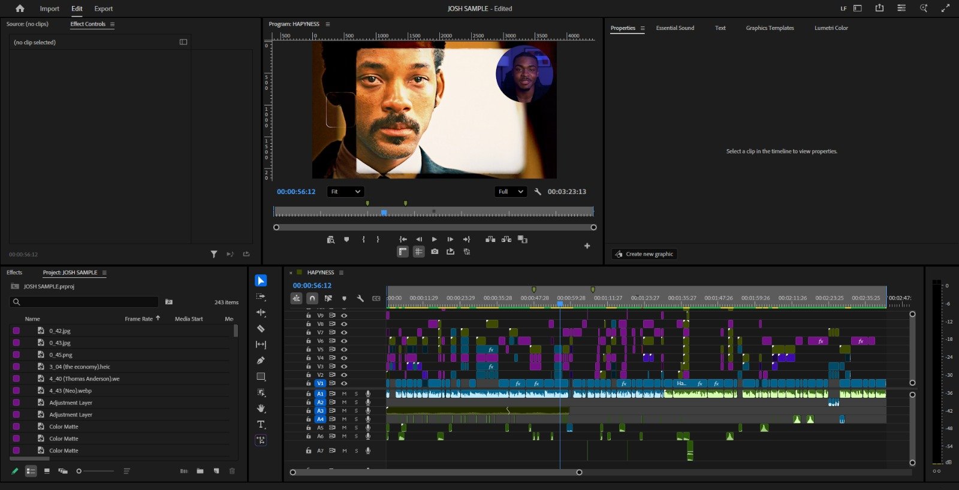
Task: Click New Bin folder icon
Action: point(200,471)
